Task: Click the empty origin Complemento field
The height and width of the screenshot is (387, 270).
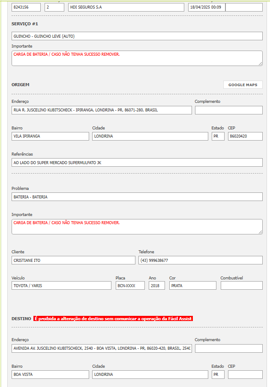Action: coord(228,110)
